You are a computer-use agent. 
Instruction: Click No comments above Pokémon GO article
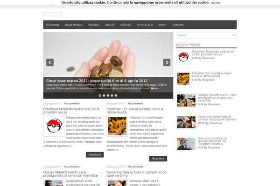point(135,103)
